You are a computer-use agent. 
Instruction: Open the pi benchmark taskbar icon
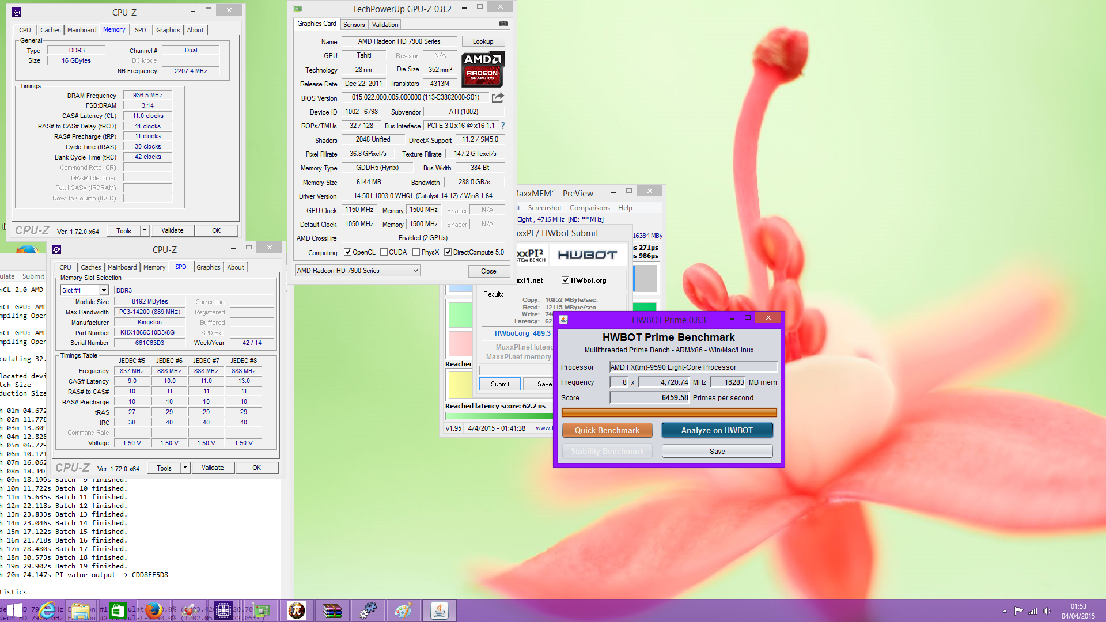tap(297, 610)
